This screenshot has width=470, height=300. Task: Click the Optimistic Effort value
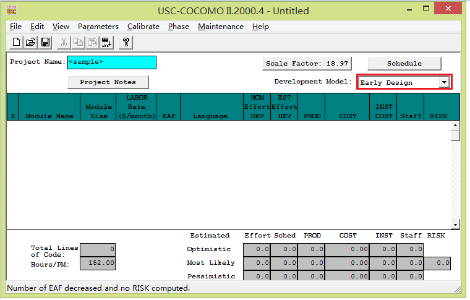[257, 249]
